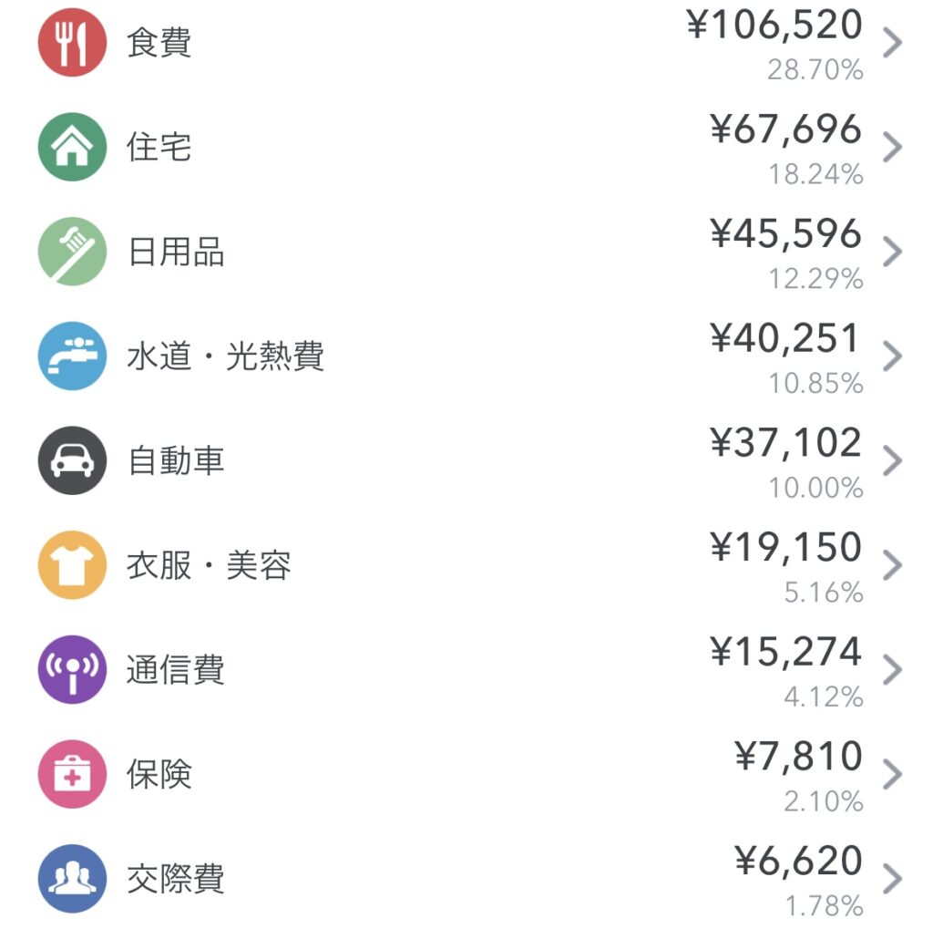Select the ¥40,251 utilities amount
933x929 pixels.
click(784, 338)
